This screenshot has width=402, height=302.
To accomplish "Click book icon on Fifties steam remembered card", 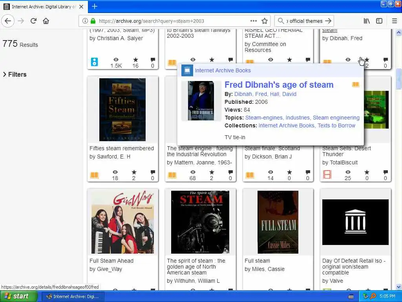I will 94,175.
